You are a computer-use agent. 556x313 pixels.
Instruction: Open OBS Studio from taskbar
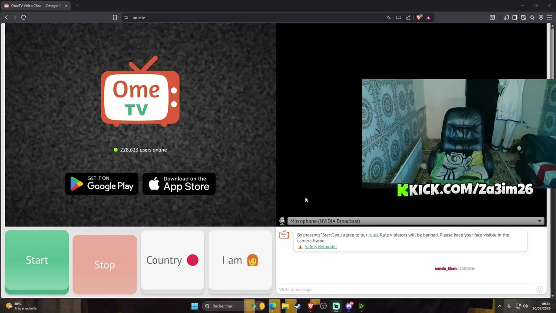point(323,306)
